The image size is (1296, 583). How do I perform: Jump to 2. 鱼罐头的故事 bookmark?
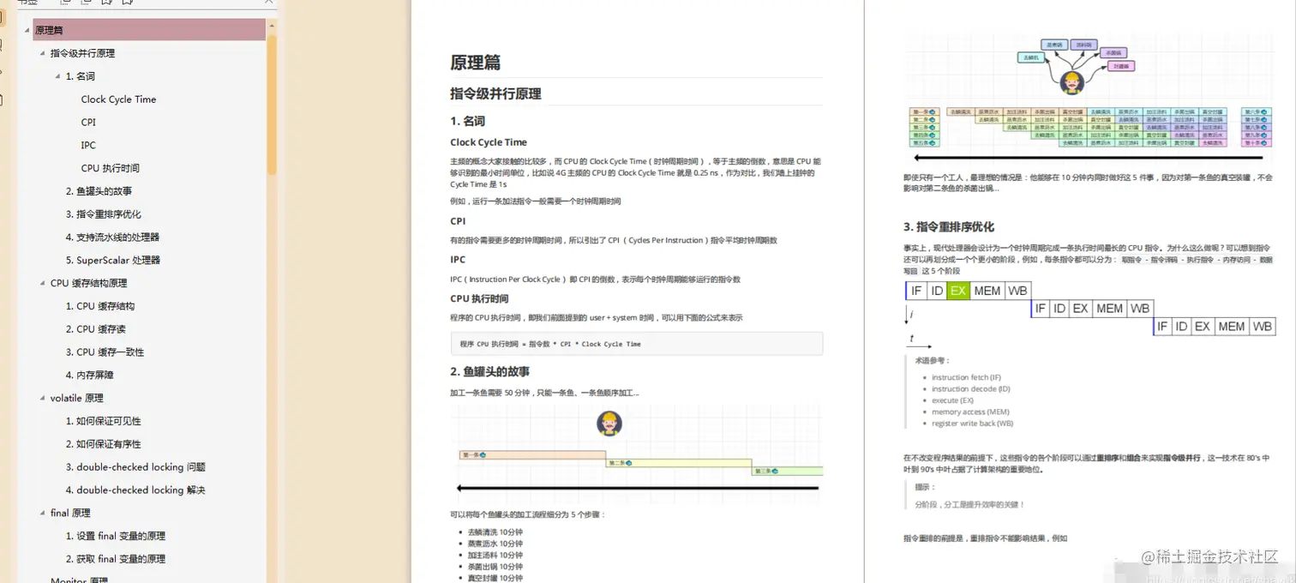tap(99, 191)
